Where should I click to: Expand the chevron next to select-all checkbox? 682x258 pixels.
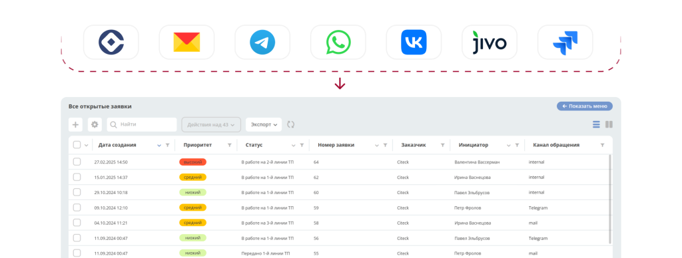tap(86, 145)
